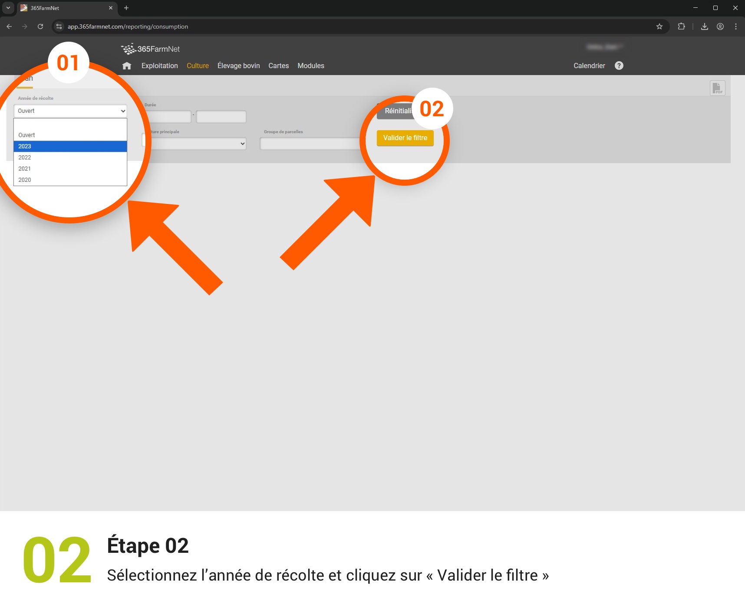Open Chrome three-dot menu
The image size is (745, 604).
(735, 26)
